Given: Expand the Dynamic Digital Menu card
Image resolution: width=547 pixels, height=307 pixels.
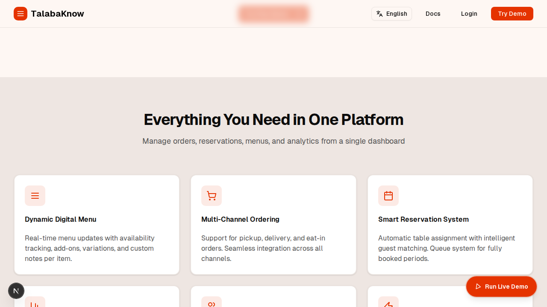Looking at the screenshot, I should [x=97, y=225].
